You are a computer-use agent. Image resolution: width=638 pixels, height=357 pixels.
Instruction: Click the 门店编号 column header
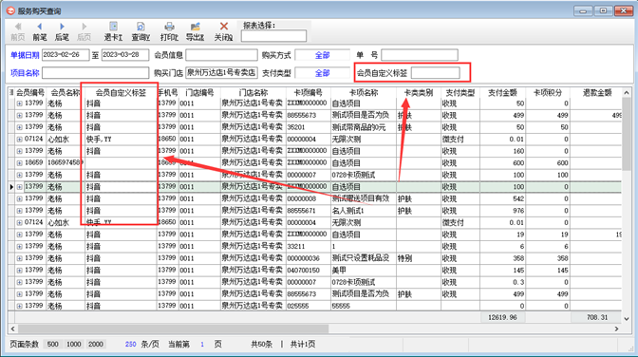[199, 93]
